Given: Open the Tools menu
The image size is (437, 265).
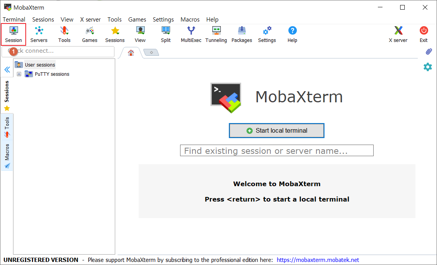Looking at the screenshot, I should click(114, 20).
